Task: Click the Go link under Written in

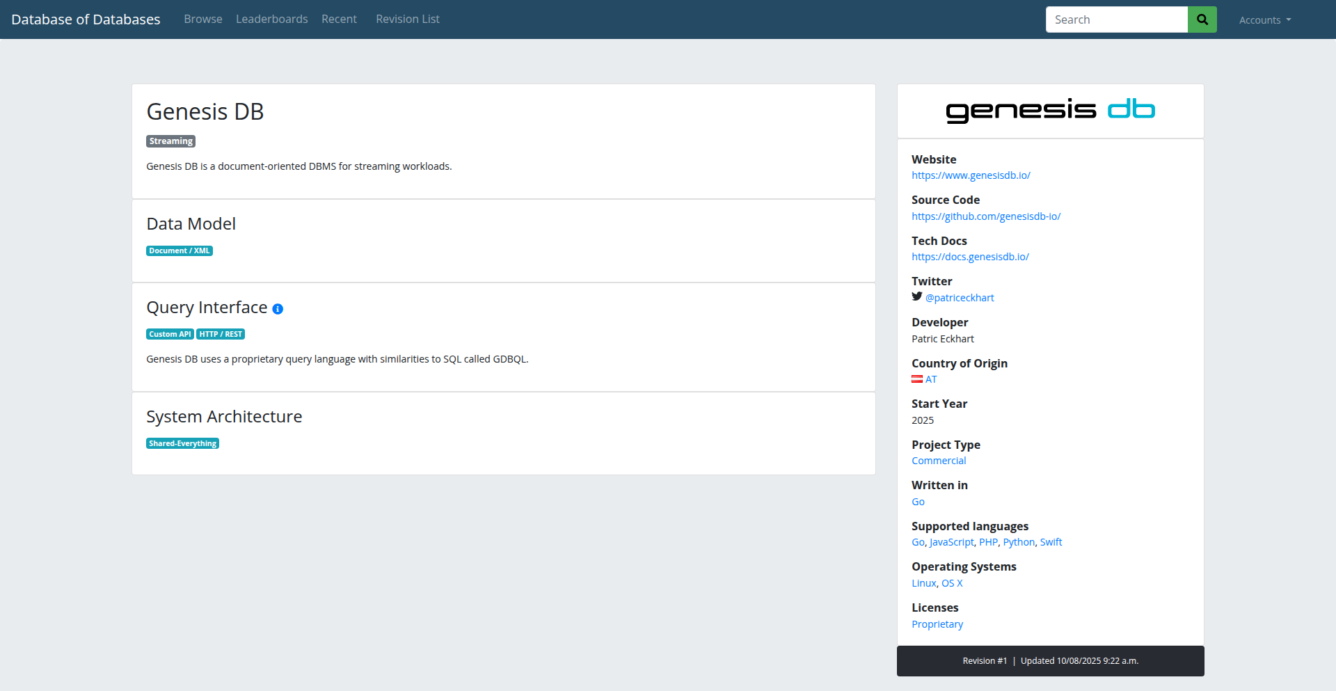Action: click(918, 502)
